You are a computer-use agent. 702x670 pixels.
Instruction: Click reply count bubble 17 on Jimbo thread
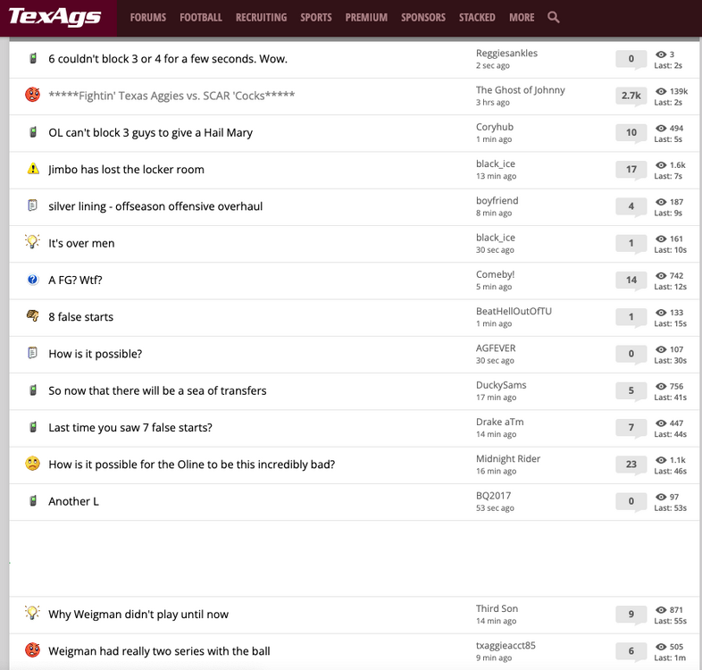pyautogui.click(x=631, y=170)
